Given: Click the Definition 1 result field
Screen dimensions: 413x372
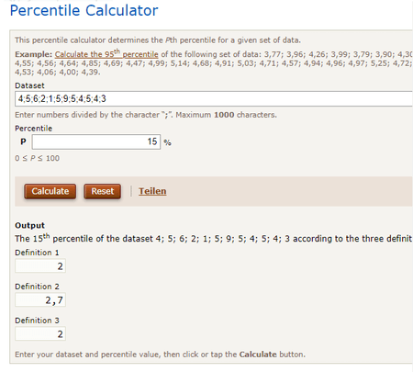Looking at the screenshot, I should tap(40, 265).
